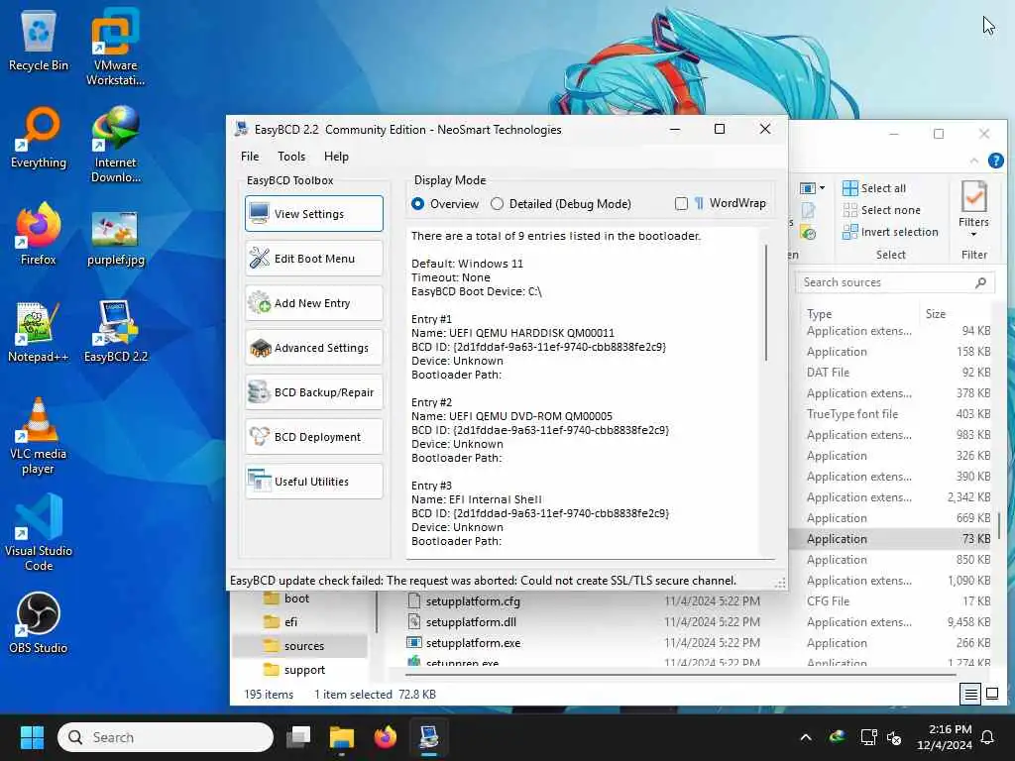Open the notifications bell
The image size is (1015, 761).
[x=988, y=737]
